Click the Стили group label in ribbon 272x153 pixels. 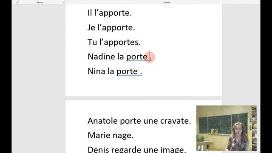167,3
